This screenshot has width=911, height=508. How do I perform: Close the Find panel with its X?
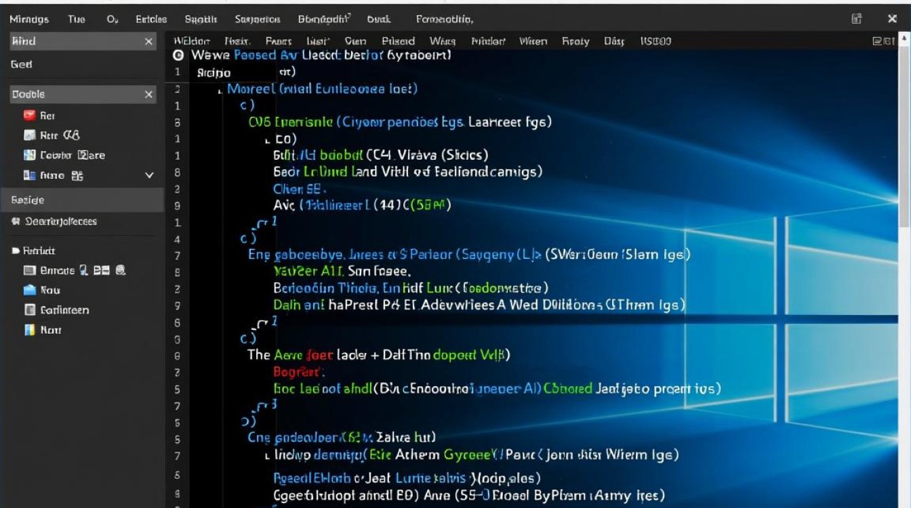(149, 42)
